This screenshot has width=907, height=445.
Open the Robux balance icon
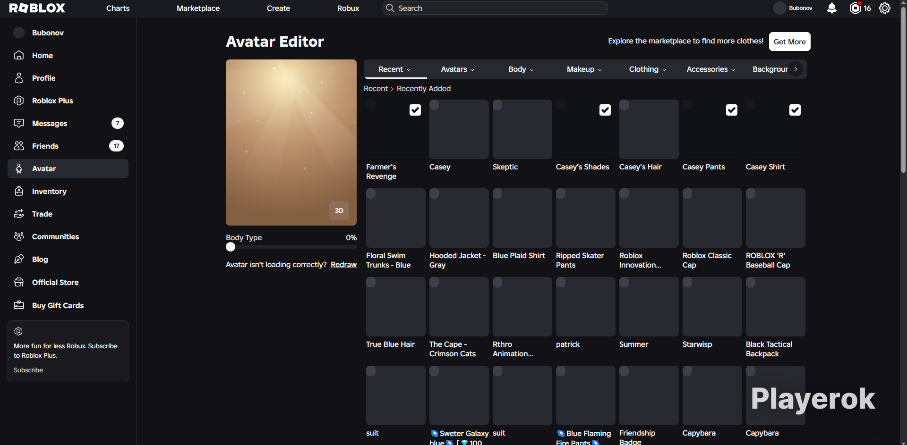855,8
